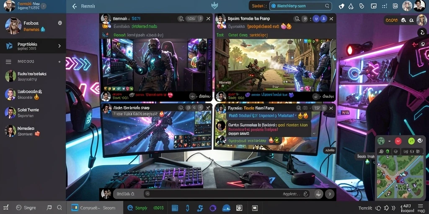Open the blue S-shaped app icon in taskbar
The width and height of the screenshot is (429, 214).
click(200, 208)
